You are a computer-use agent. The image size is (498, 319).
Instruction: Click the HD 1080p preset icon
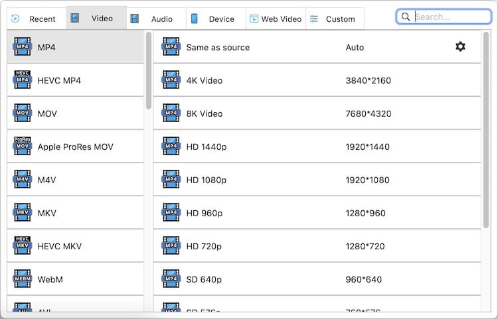171,179
